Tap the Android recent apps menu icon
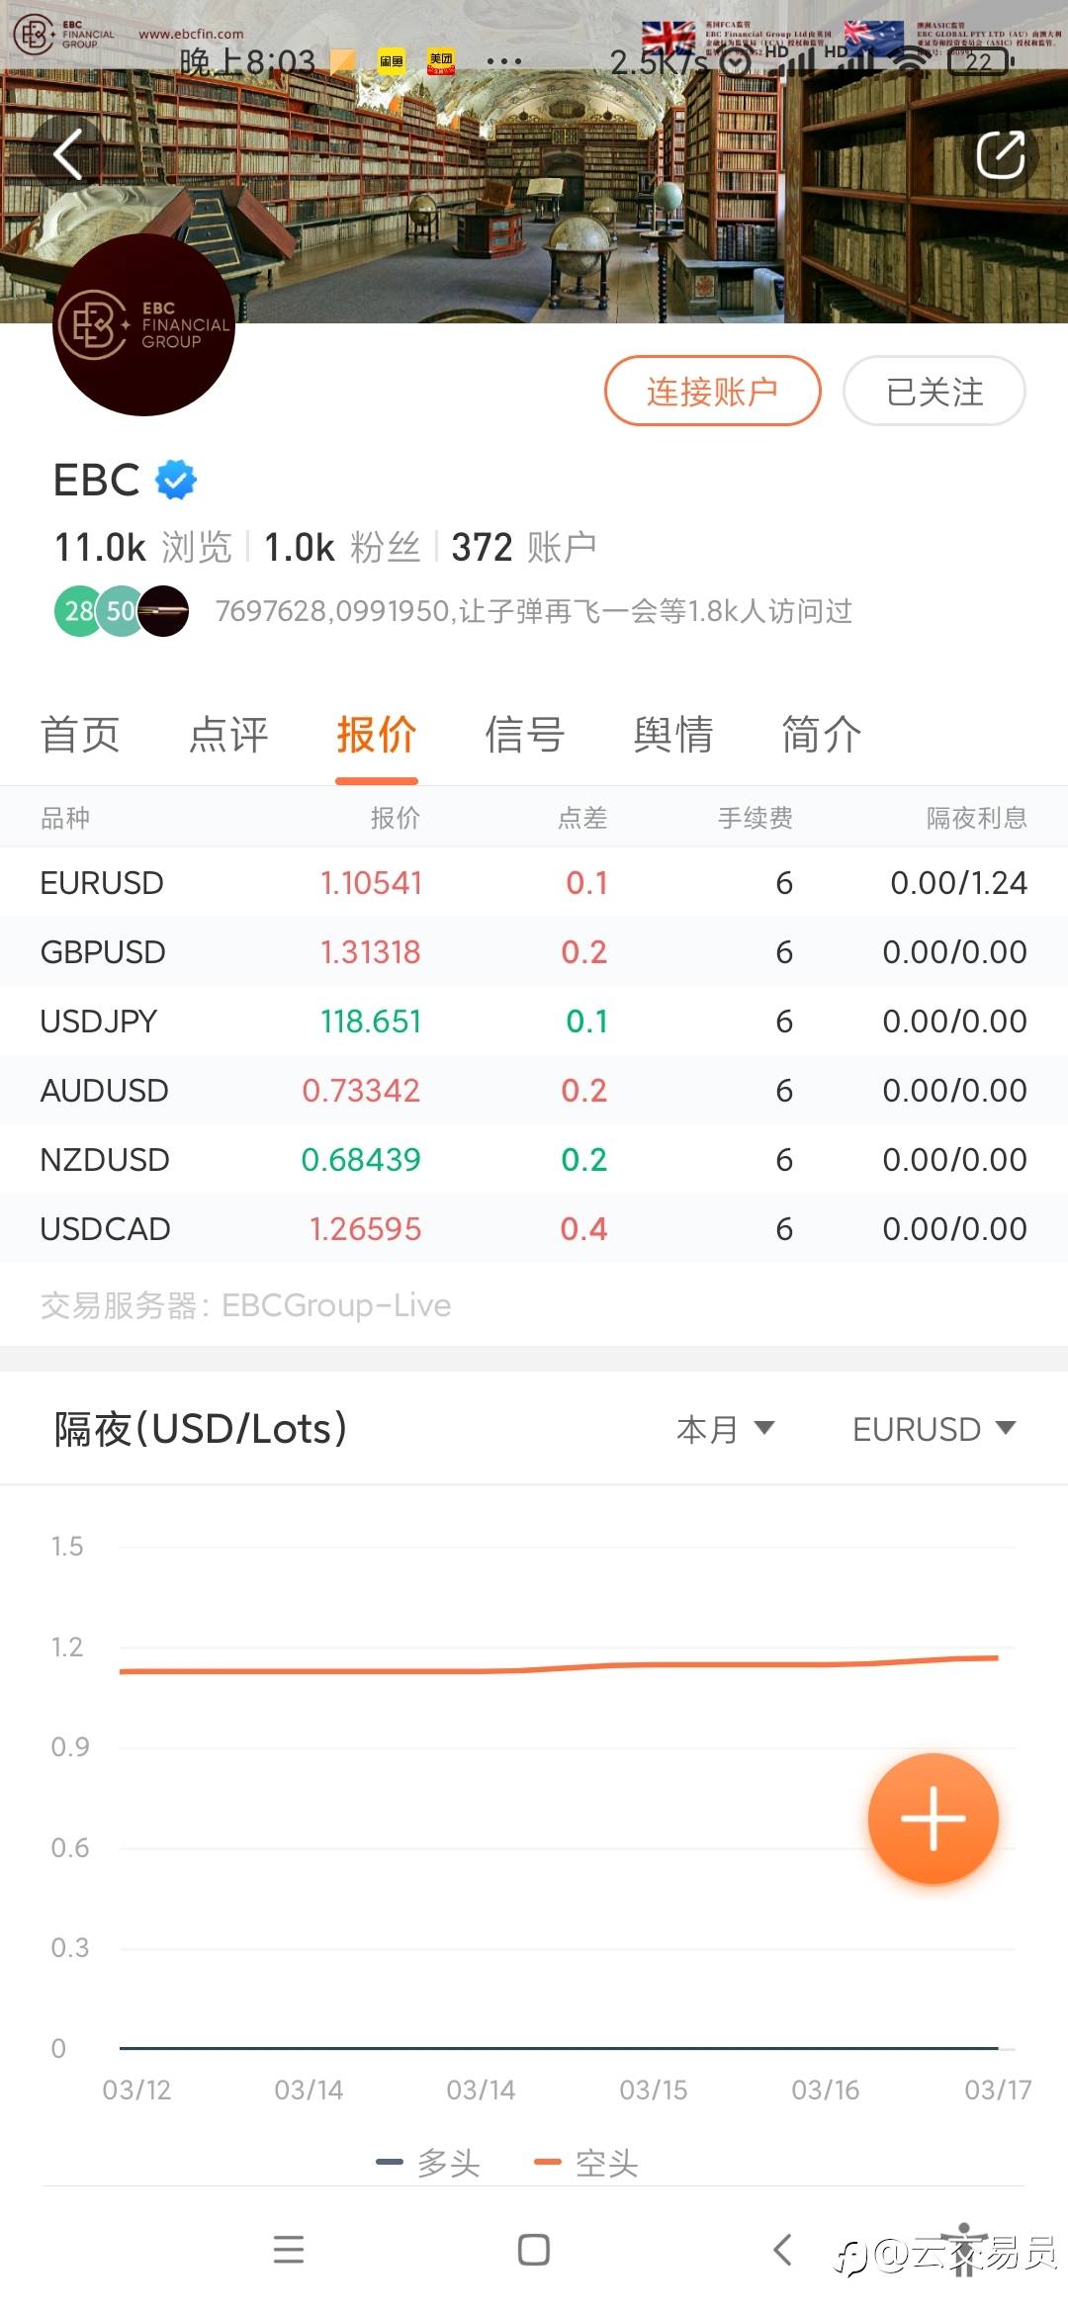The image size is (1068, 2314). [289, 2250]
